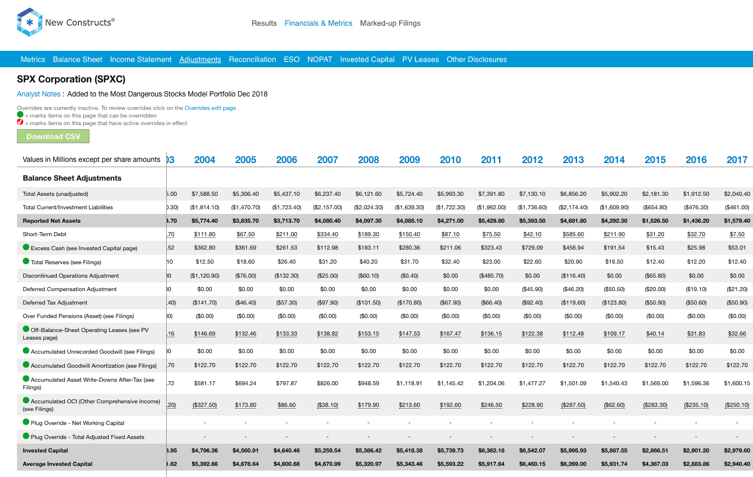Image resolution: width=753 pixels, height=477 pixels.
Task: Click the 2012 column header
Action: [532, 160]
